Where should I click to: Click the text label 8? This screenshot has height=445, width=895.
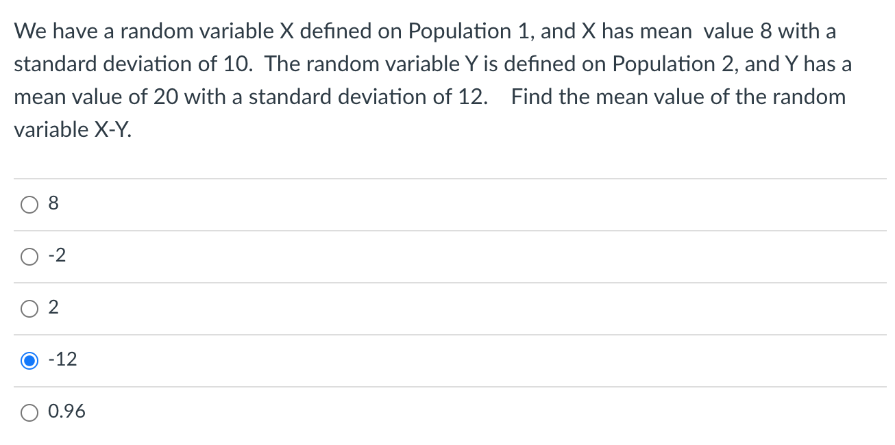(53, 203)
